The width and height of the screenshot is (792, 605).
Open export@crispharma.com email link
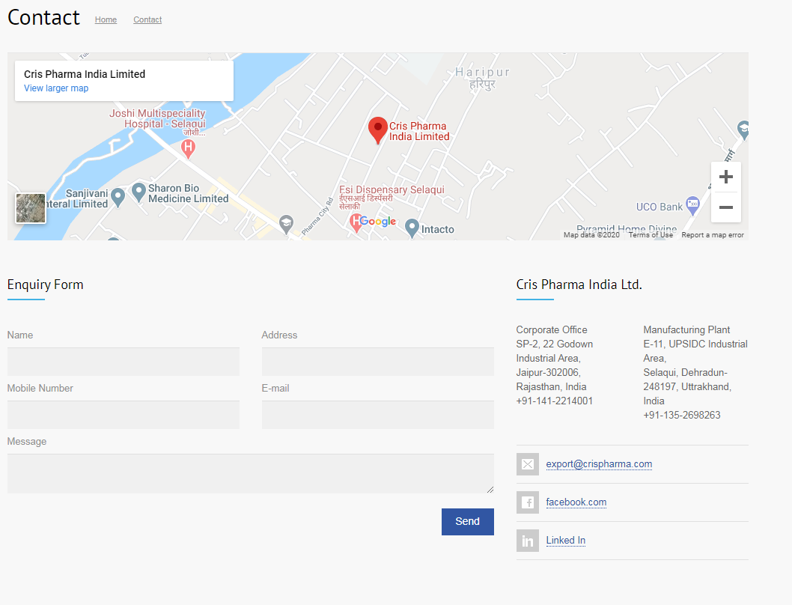click(599, 464)
